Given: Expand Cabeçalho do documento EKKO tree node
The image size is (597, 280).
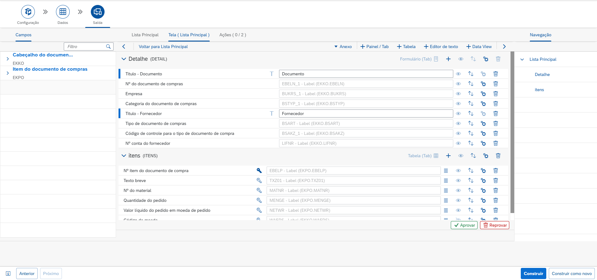Looking at the screenshot, I should pos(8,59).
